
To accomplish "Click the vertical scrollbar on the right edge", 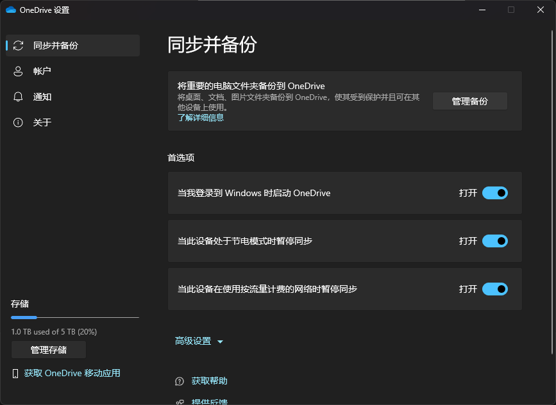I will [x=552, y=192].
